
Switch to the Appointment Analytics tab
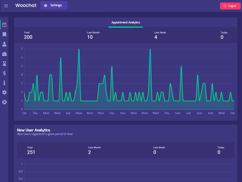coord(125,23)
